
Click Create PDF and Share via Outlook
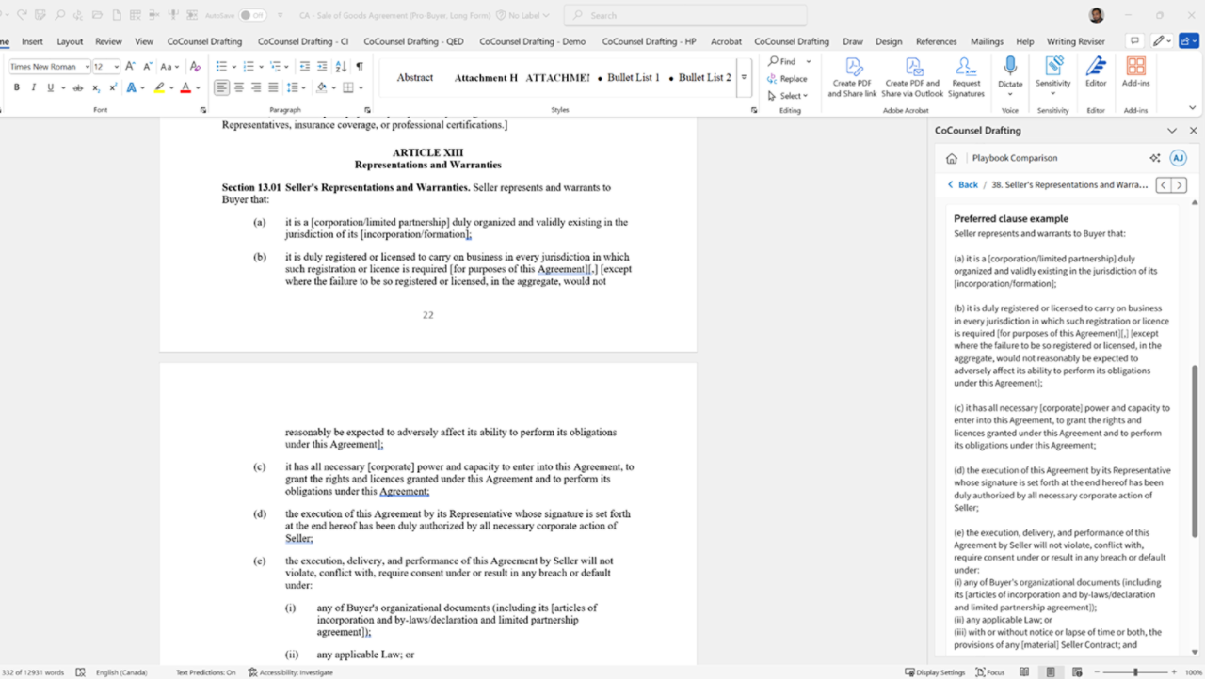point(912,77)
